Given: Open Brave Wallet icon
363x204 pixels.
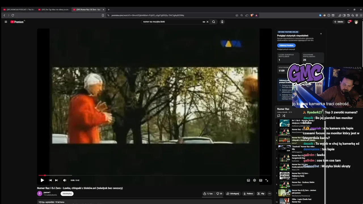Looking at the screenshot, I should coord(348,15).
